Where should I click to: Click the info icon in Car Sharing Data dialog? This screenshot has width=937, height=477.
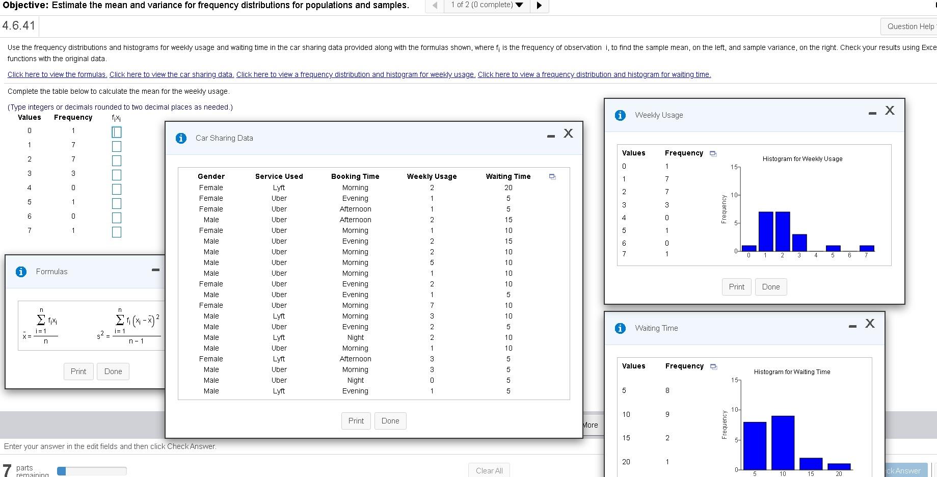point(181,138)
